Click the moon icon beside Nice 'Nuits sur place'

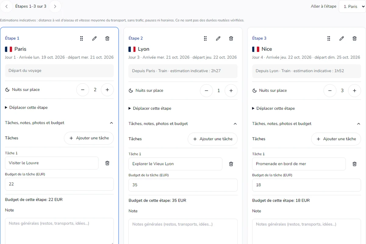click(254, 91)
